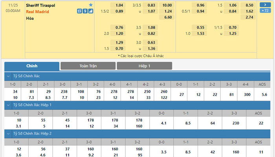Choose first-half 1X2 odds 1.62
This screenshot has width=275, height=157.
coord(248,11)
